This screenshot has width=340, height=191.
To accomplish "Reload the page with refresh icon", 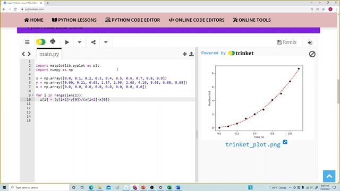I will click(x=15, y=10).
